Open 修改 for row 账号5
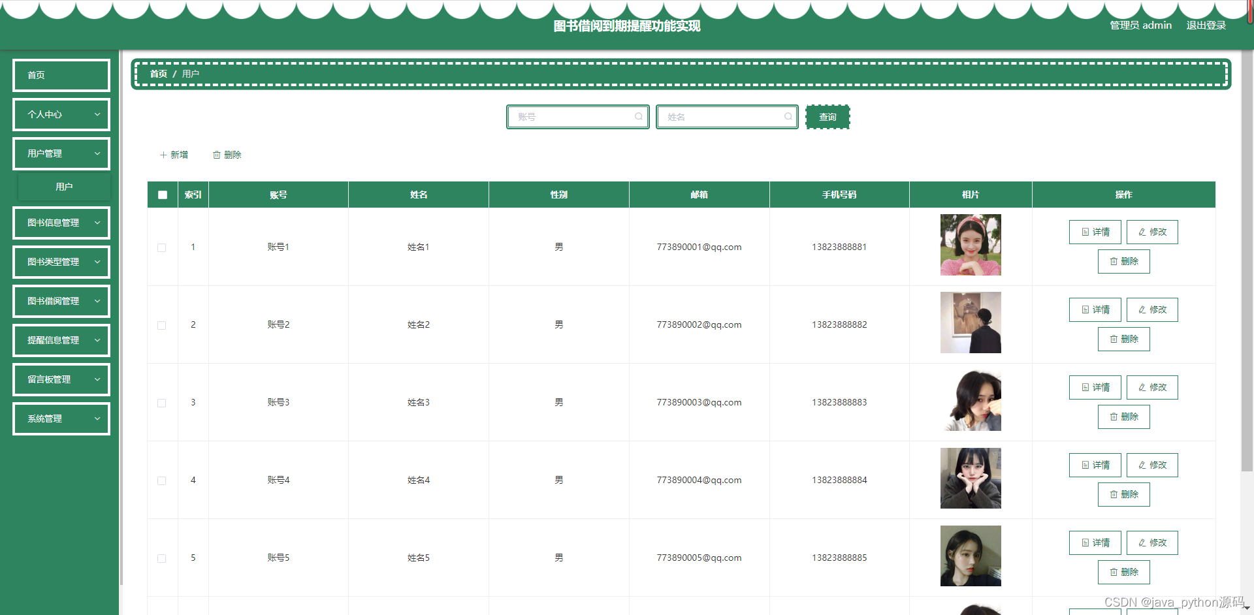 click(x=1152, y=543)
